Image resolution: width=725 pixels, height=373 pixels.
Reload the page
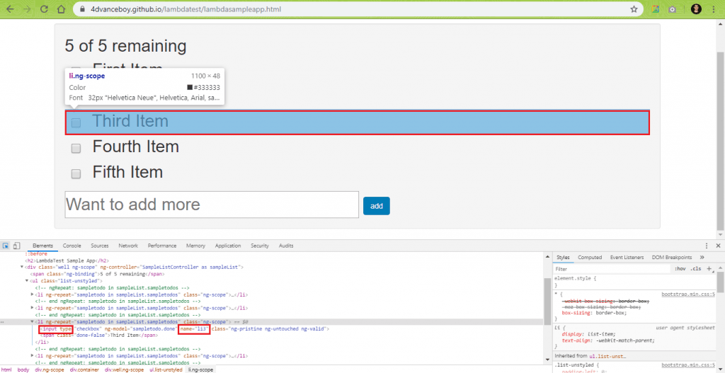tap(45, 9)
